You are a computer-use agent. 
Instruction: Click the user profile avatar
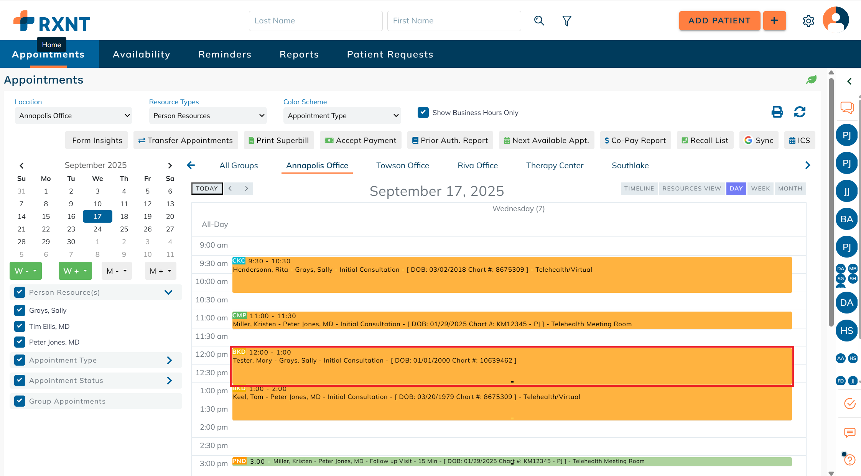(x=836, y=20)
